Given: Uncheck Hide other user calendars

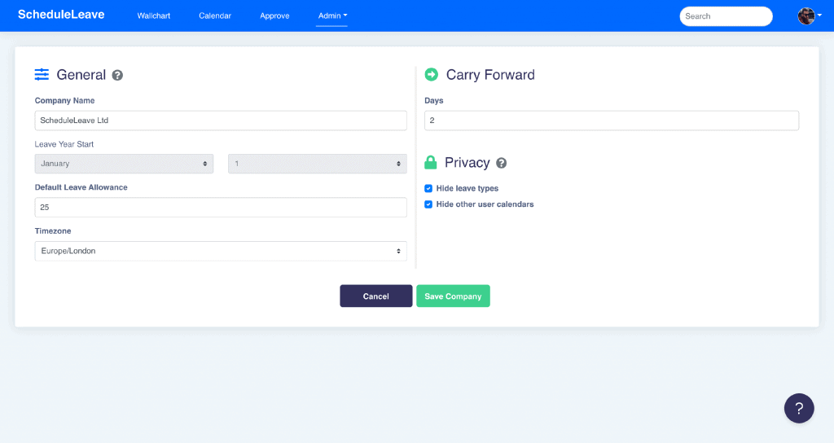Looking at the screenshot, I should (428, 204).
